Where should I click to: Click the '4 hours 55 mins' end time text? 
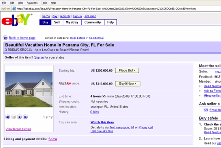click(102, 96)
